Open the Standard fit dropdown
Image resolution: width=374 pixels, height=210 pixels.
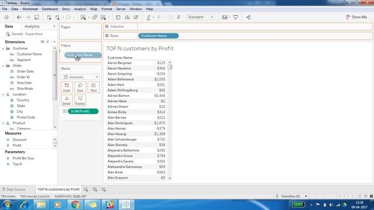point(200,17)
